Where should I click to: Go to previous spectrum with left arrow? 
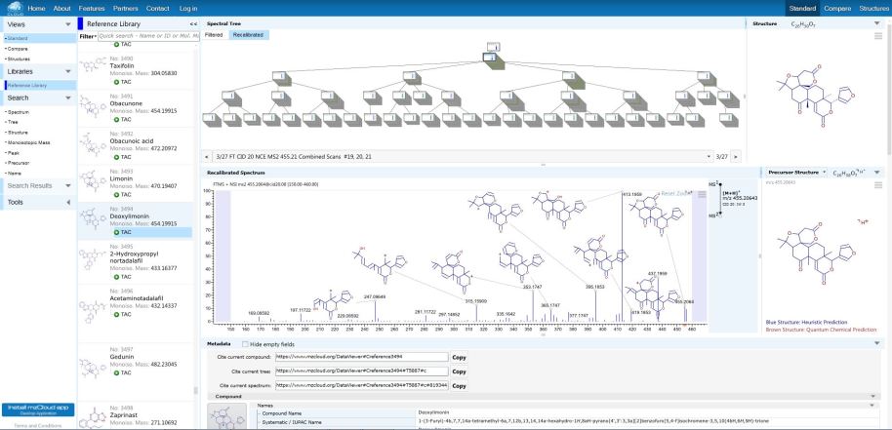point(206,156)
